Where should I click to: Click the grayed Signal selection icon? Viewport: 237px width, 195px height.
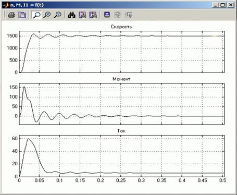(x=129, y=15)
